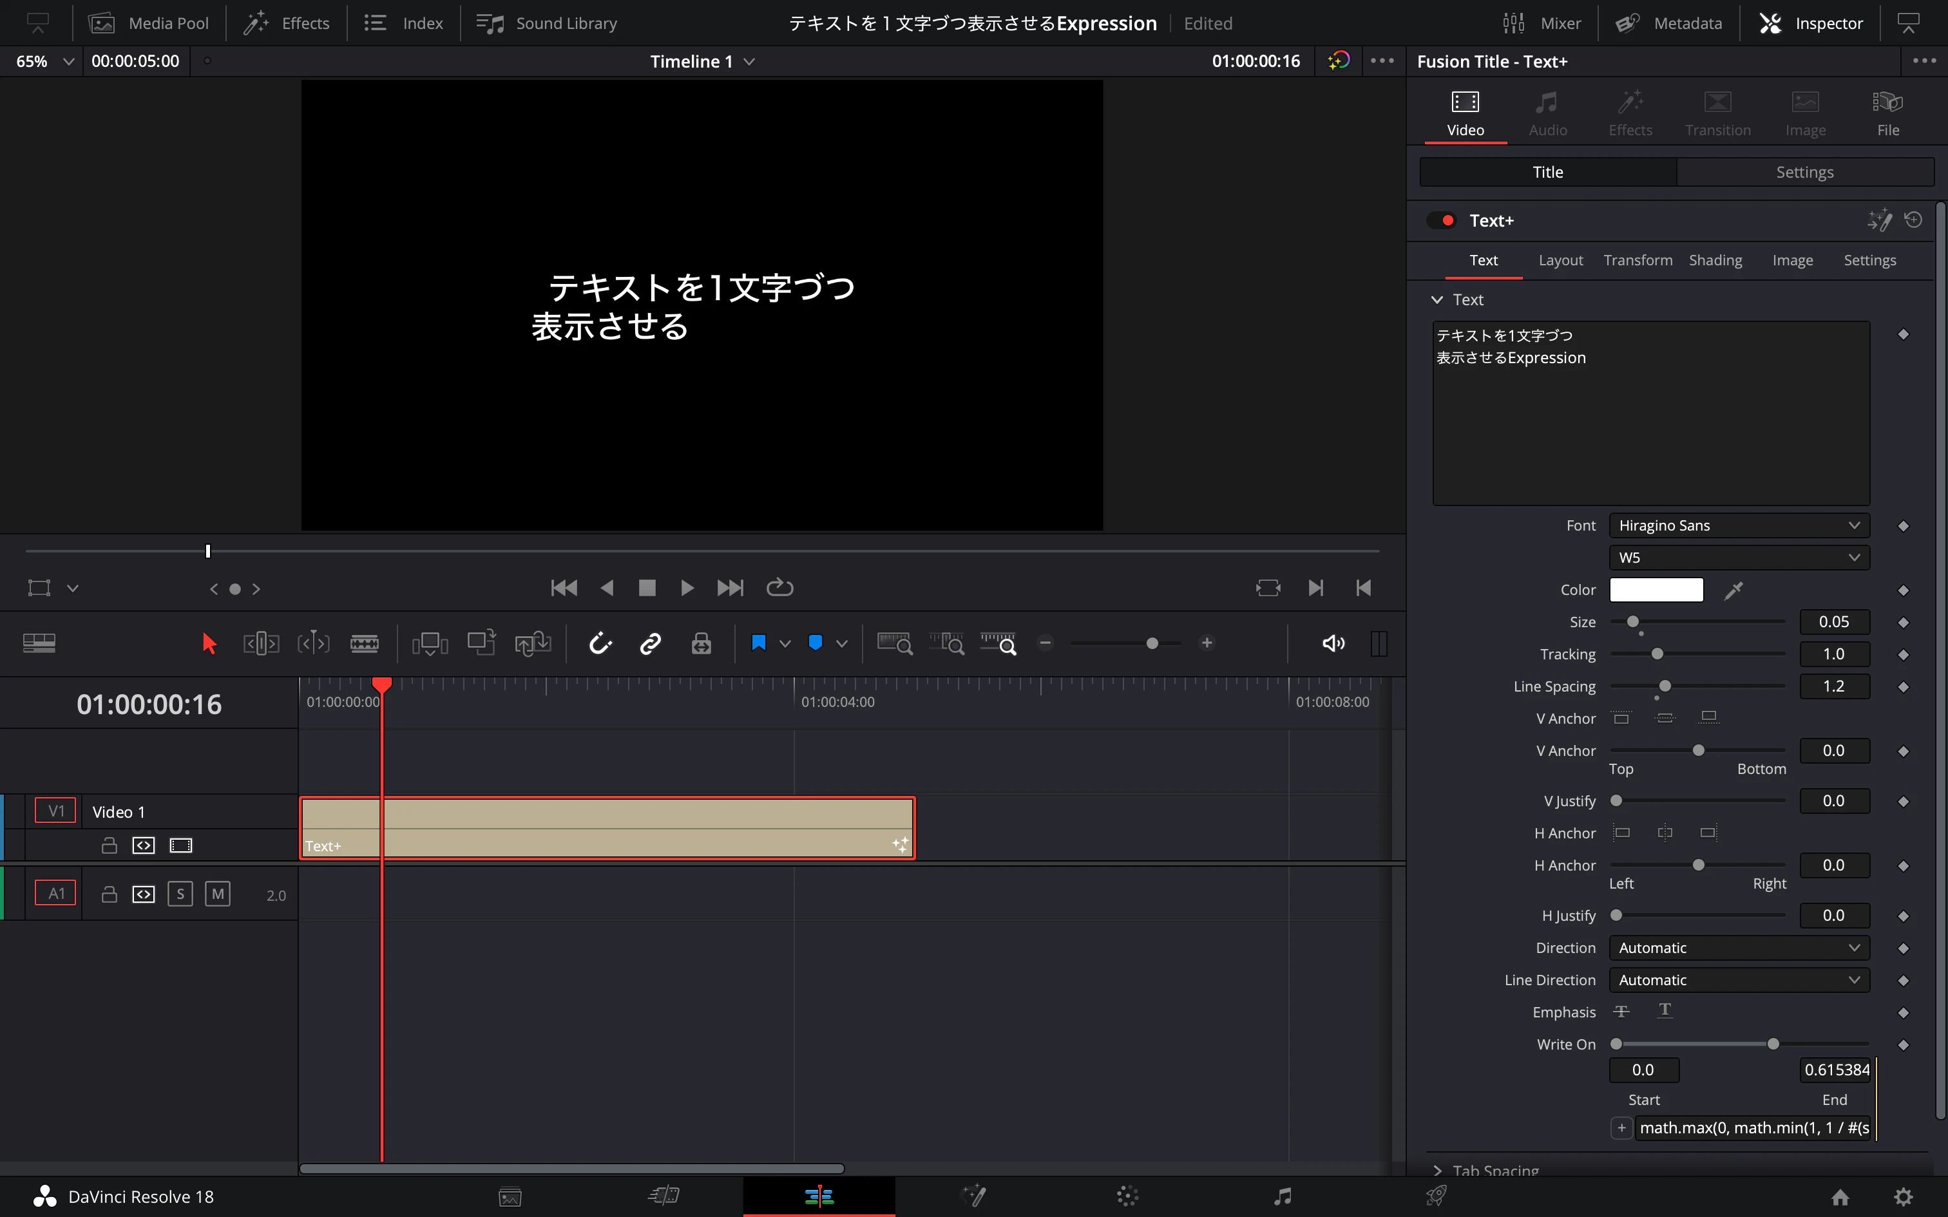Open the Settings tab beside Title

click(x=1804, y=173)
